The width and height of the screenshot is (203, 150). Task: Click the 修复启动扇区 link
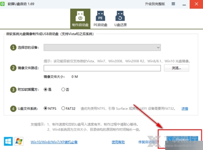click(x=148, y=142)
